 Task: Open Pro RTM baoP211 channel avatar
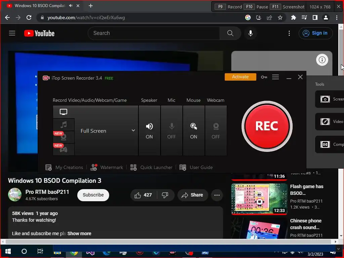[x=15, y=195]
